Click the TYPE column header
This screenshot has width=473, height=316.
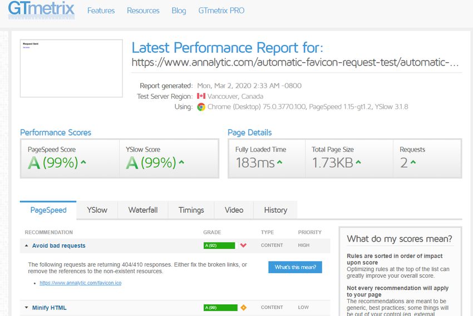[267, 232]
